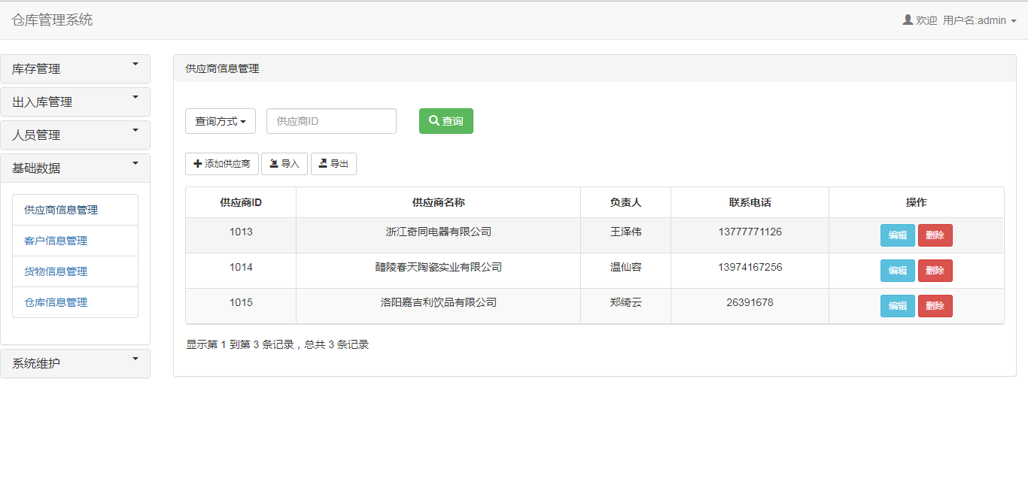The height and width of the screenshot is (494, 1028).
Task: Expand the 系统维护 sidebar section
Action: 75,363
